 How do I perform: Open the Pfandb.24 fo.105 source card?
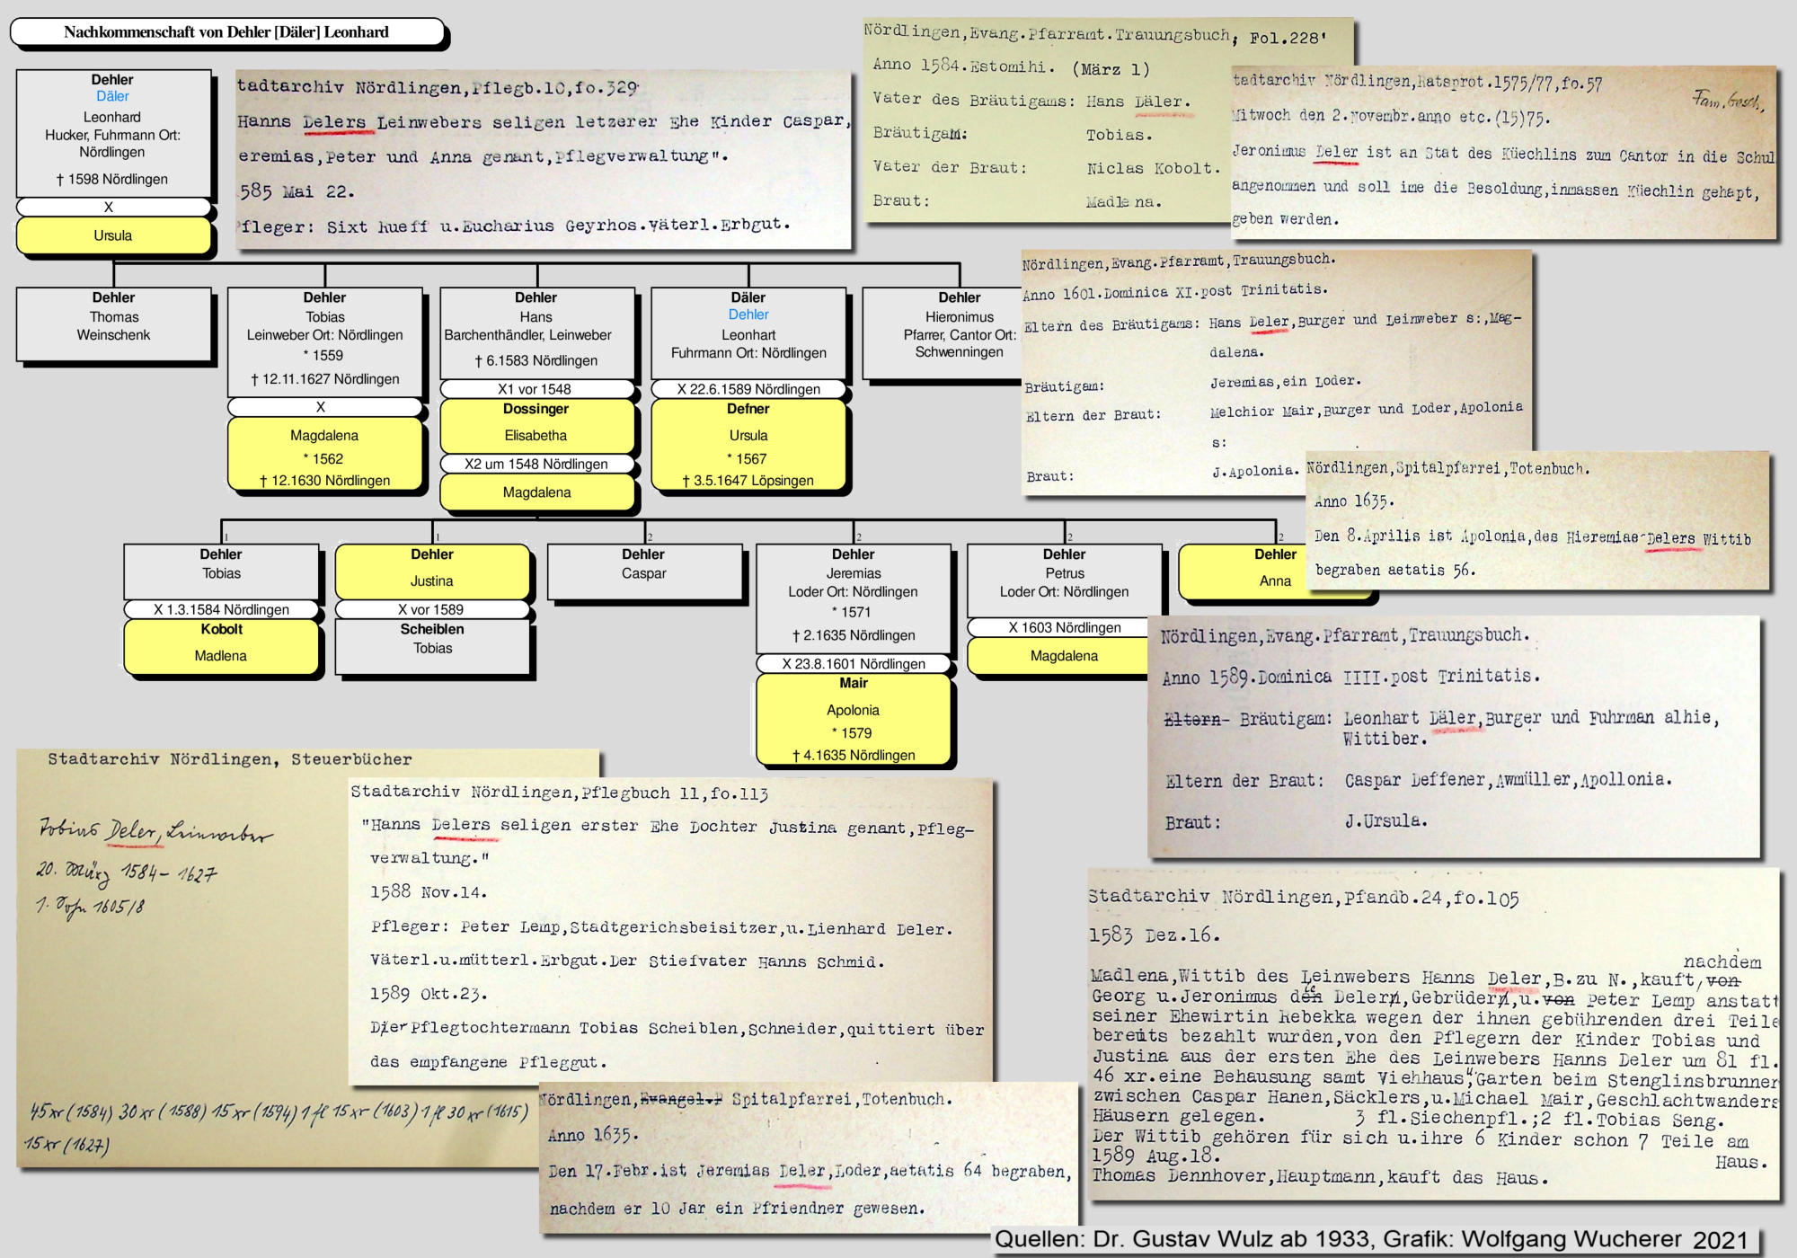coord(1432,1033)
